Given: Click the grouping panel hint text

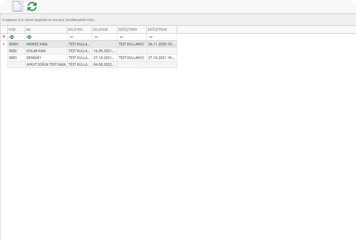Looking at the screenshot, I should (x=49, y=20).
